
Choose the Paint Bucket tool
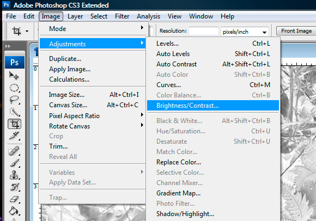(14, 211)
